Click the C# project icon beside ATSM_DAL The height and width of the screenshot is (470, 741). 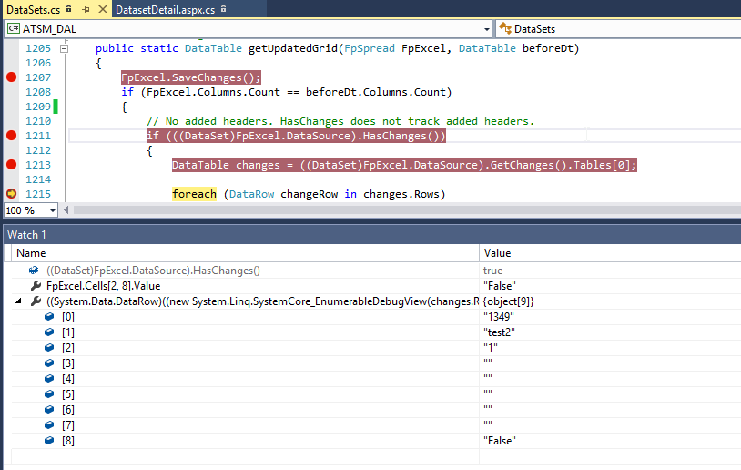[x=14, y=29]
